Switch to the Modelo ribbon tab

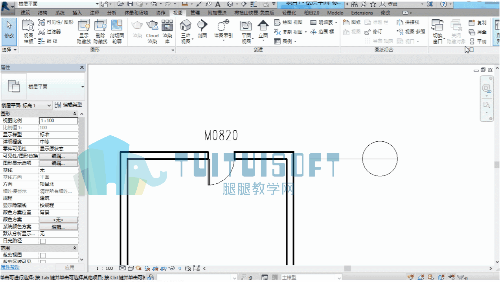point(335,13)
